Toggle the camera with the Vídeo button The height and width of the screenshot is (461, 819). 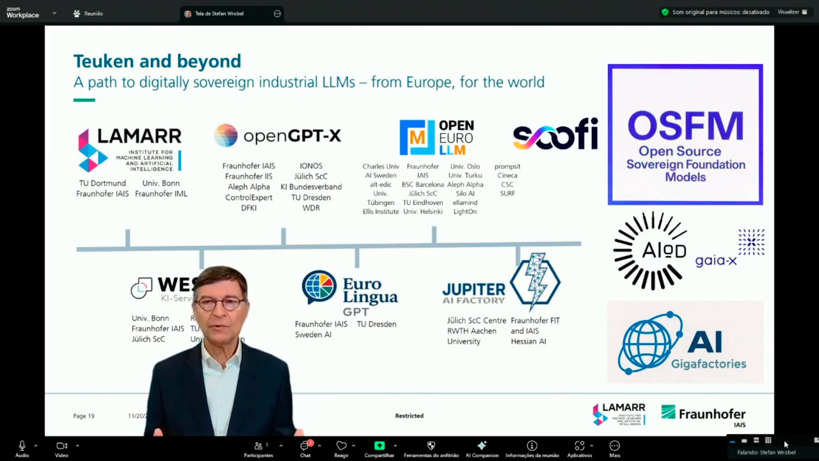61,448
